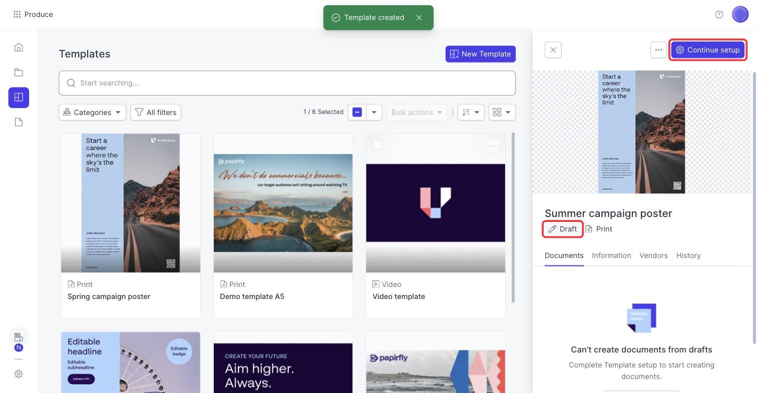The width and height of the screenshot is (757, 393).
Task: Expand the selection options dropdown arrow
Action: pos(374,112)
